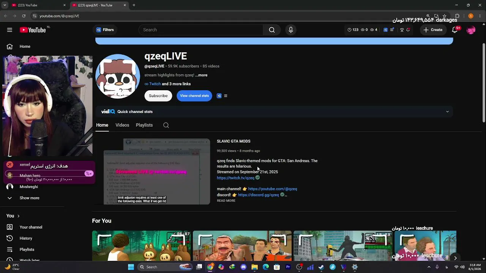Open Playlists in the sidebar
The height and width of the screenshot is (273, 486).
(x=27, y=249)
